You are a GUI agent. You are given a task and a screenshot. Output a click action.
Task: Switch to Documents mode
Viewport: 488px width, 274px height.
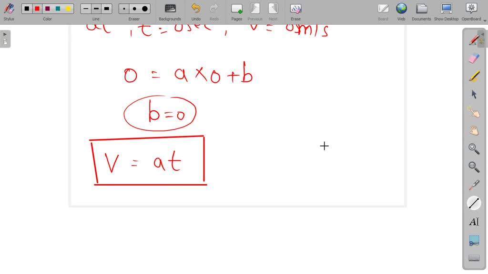(421, 12)
